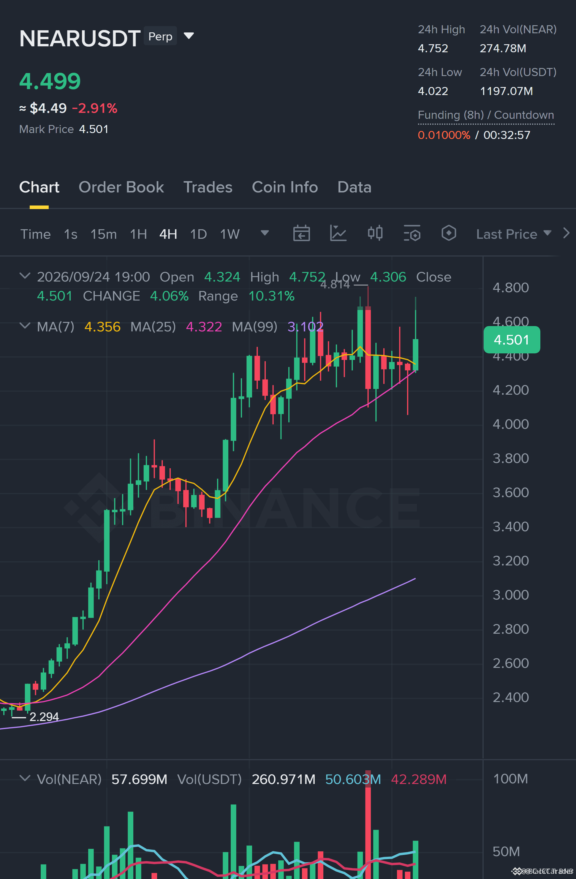
Task: Click the green 4.501 price tag
Action: pyautogui.click(x=512, y=339)
